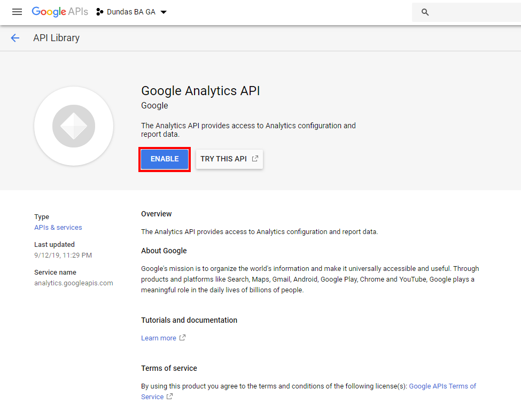Open the Learn more documentation link
Image resolution: width=521 pixels, height=412 pixels.
point(158,338)
